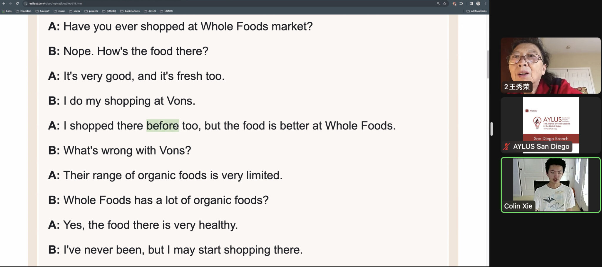This screenshot has width=602, height=267.
Task: Click the address bar URL field
Action: click(x=229, y=4)
